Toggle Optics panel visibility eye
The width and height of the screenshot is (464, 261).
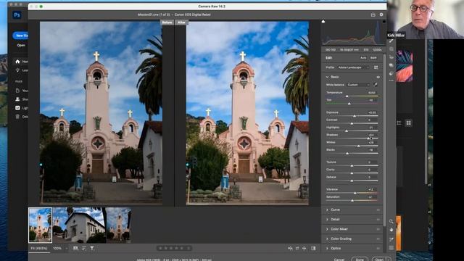pyautogui.click(x=378, y=248)
